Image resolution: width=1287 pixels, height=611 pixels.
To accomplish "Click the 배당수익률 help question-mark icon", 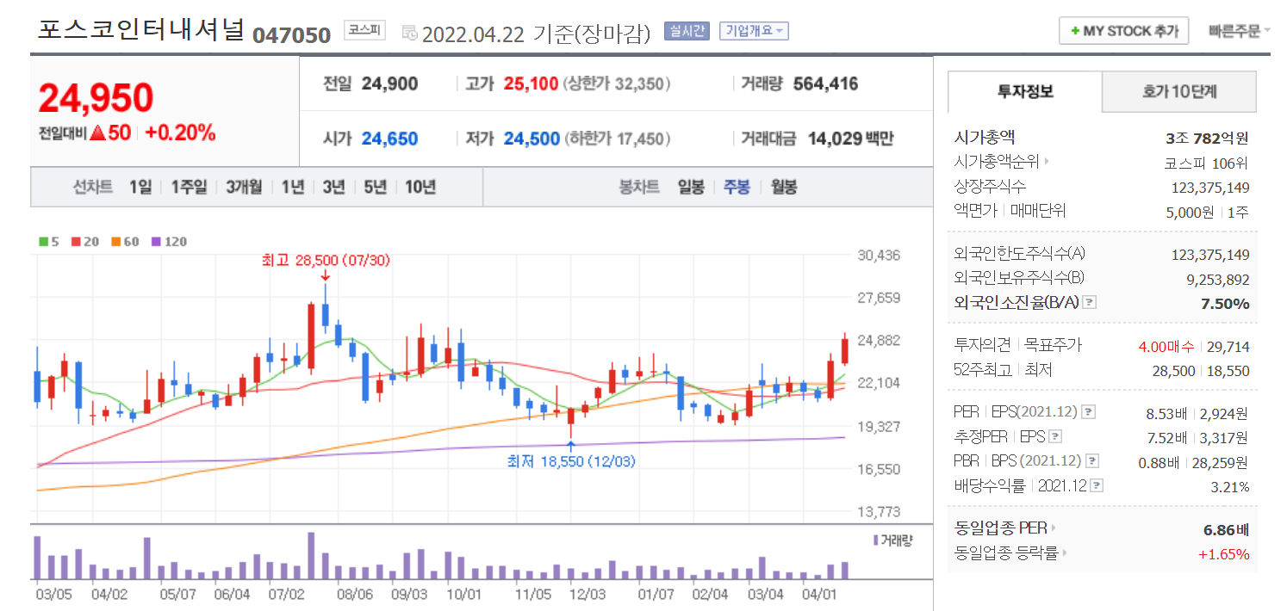I will pos(1097,485).
